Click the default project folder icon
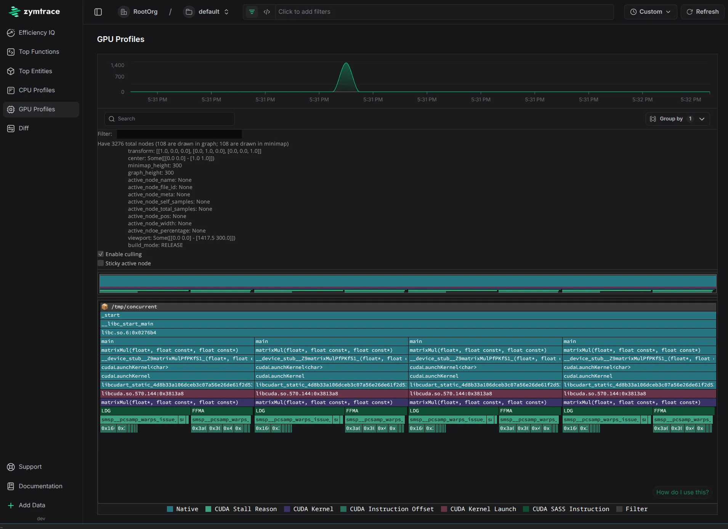This screenshot has height=529, width=728. pos(189,12)
